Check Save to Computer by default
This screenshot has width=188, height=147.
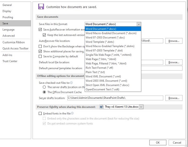click(40, 56)
